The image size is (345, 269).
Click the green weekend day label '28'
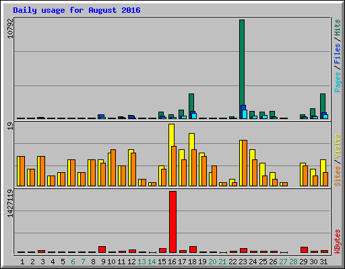click(x=293, y=262)
